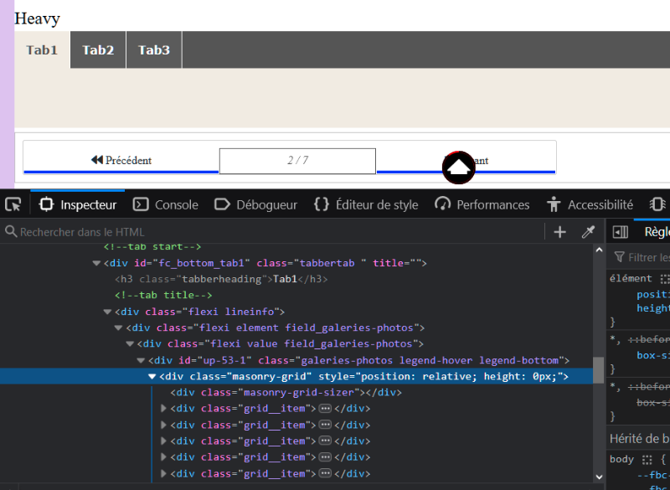Click the Hérité de header in rules
Viewport: 670px width, 490px height.
click(640, 439)
